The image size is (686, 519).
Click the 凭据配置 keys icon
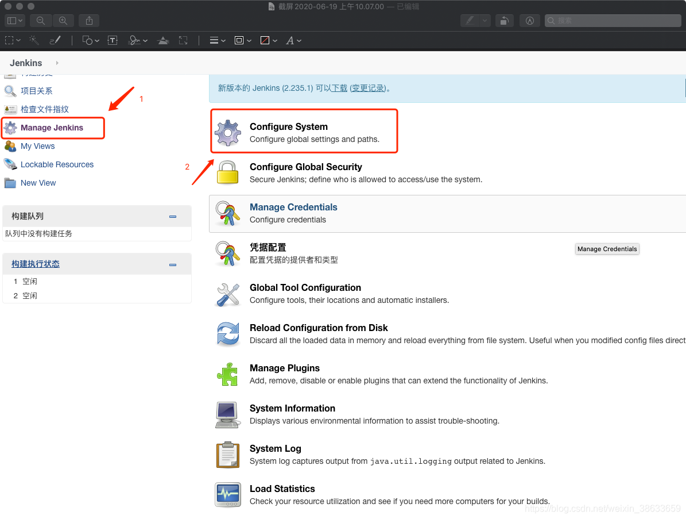[x=228, y=253]
